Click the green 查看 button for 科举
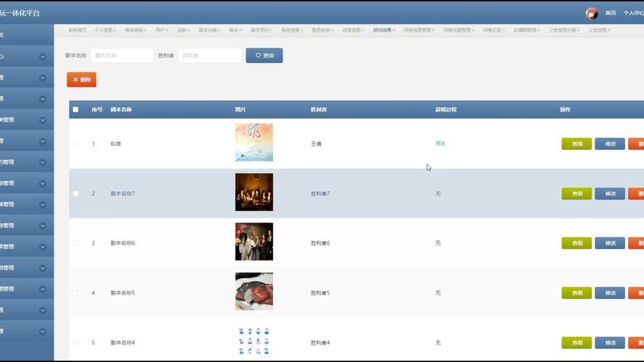The image size is (644, 362). coord(576,144)
